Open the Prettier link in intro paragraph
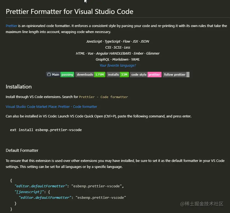Viewport: 230px width, 213px height. tap(12, 26)
